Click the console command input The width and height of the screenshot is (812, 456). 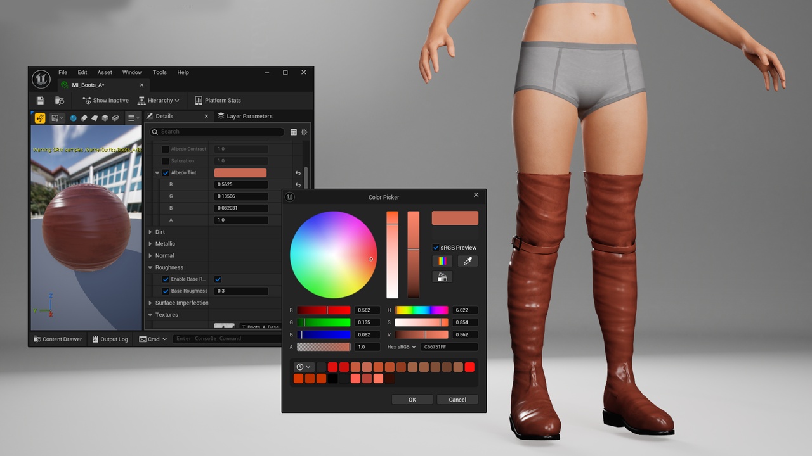click(x=227, y=339)
